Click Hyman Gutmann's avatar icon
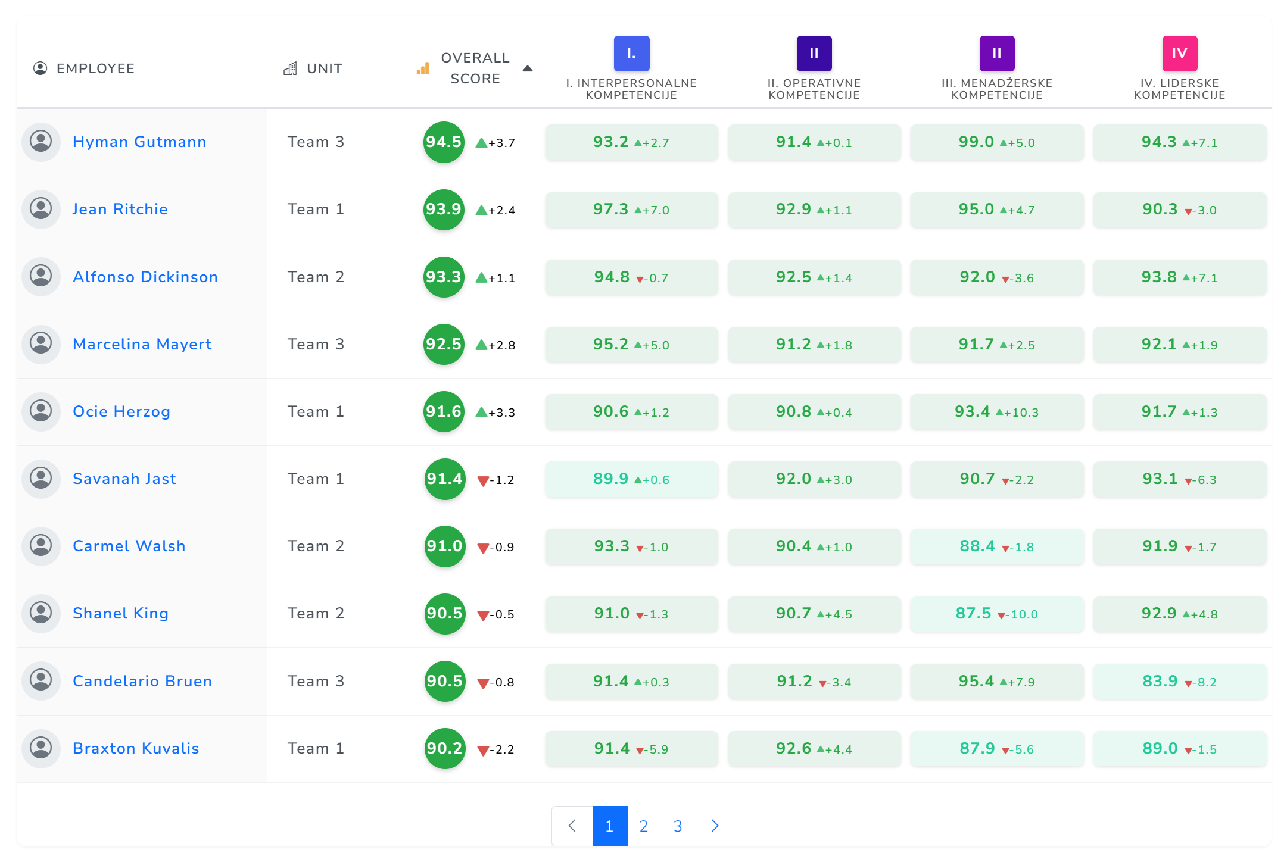The width and height of the screenshot is (1287, 856). click(41, 142)
